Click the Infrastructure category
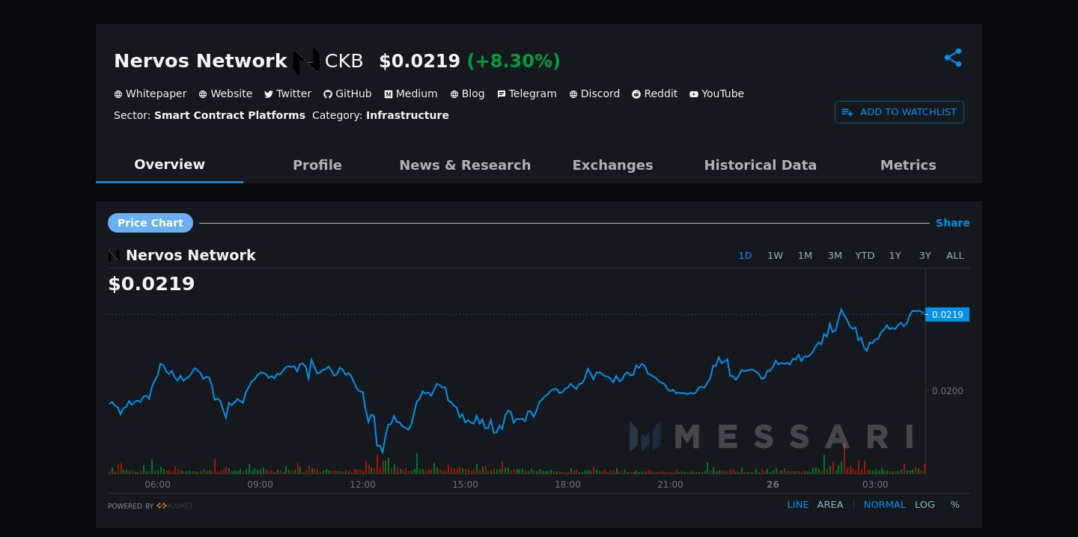Screen dimensions: 1078x537 407,115
